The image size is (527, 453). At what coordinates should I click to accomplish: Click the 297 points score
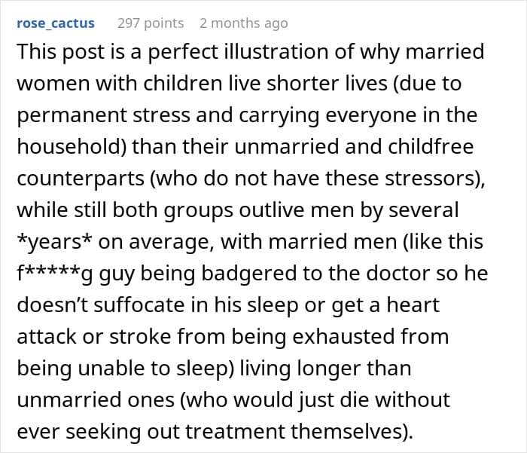coord(151,23)
